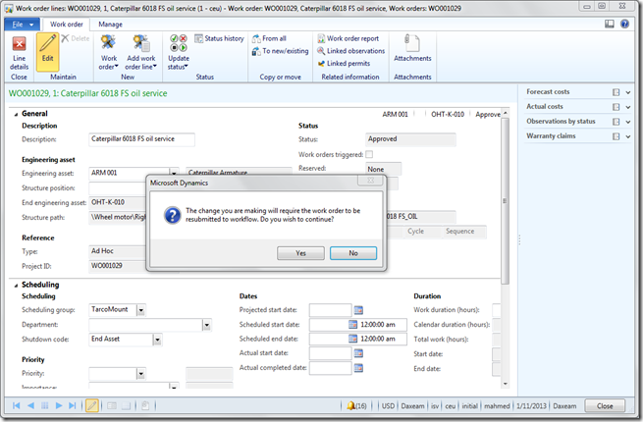The height and width of the screenshot is (422, 643).
Task: Switch to the Manage ribbon tab
Action: (110, 24)
